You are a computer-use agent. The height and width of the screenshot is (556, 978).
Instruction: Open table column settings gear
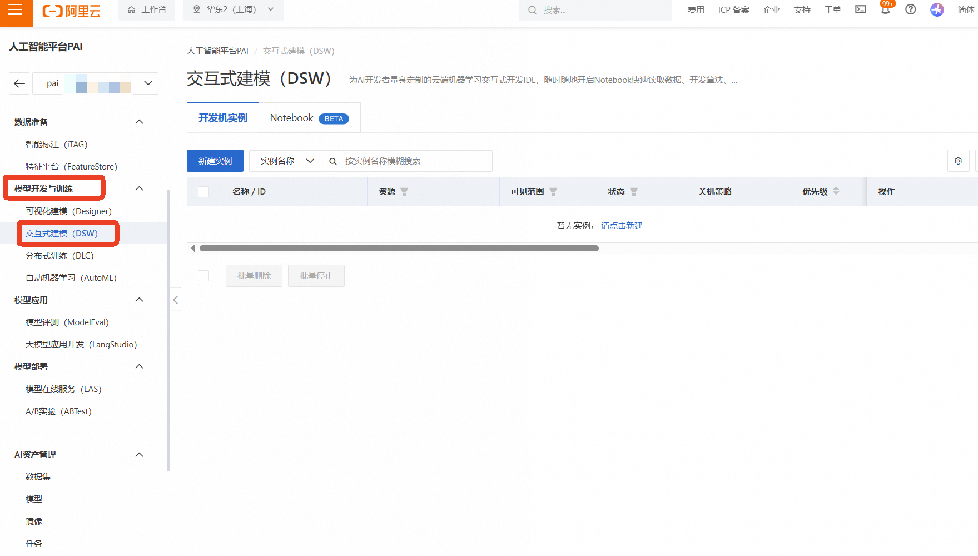[959, 161]
